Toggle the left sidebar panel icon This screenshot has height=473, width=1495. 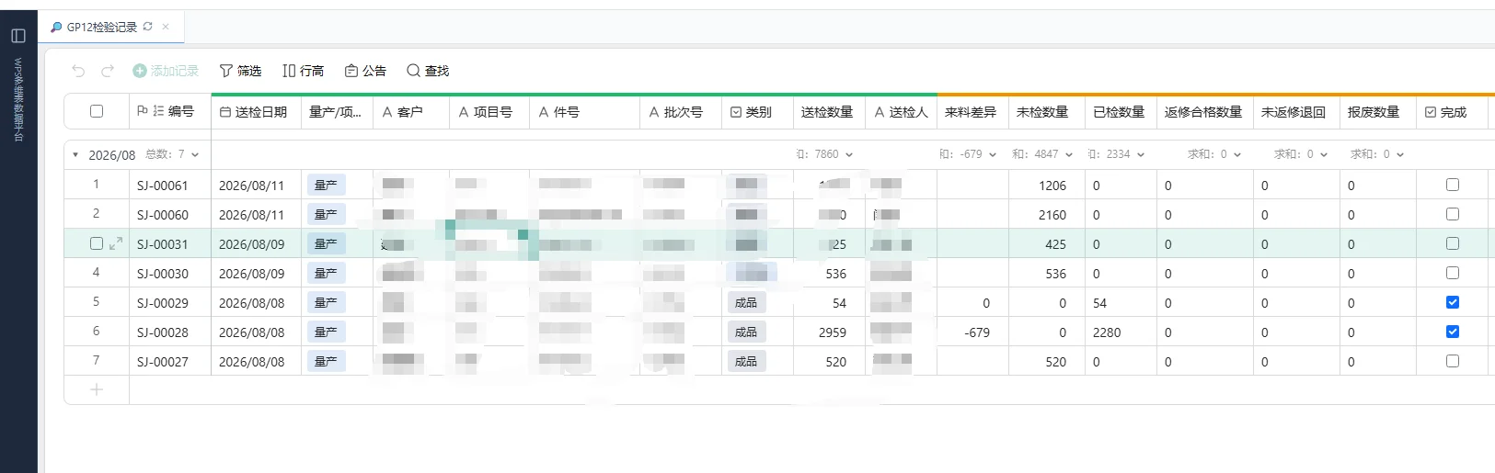(18, 36)
